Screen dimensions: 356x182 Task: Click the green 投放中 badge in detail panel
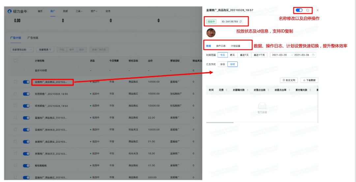(x=211, y=21)
